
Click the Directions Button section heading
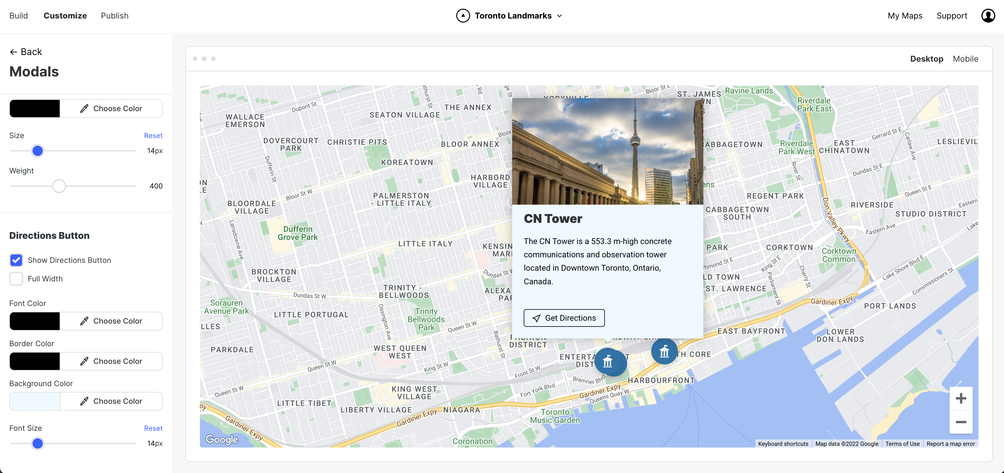(50, 236)
